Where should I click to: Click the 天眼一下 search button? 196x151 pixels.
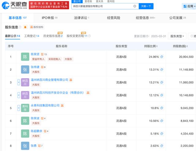[x=146, y=6]
